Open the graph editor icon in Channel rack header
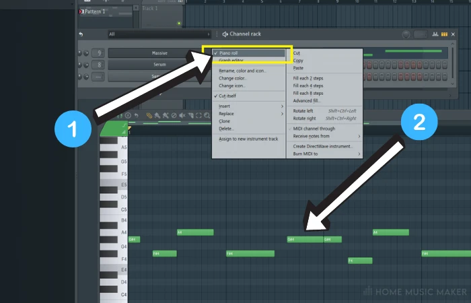 435,34
